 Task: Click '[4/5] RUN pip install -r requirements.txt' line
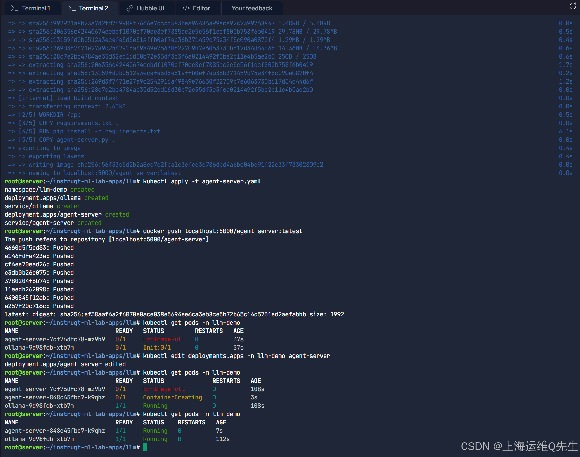(x=84, y=131)
